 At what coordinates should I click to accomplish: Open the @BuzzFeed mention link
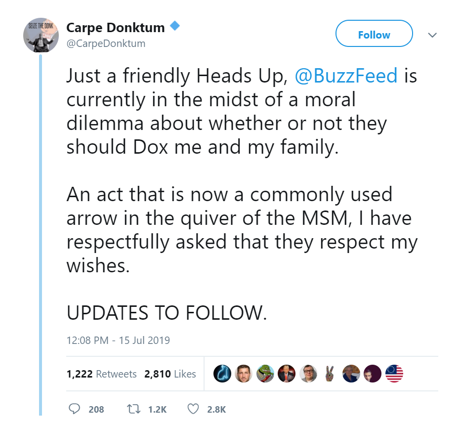[346, 76]
